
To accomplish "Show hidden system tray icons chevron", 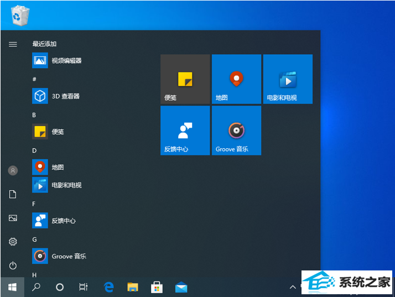I will click(x=293, y=287).
